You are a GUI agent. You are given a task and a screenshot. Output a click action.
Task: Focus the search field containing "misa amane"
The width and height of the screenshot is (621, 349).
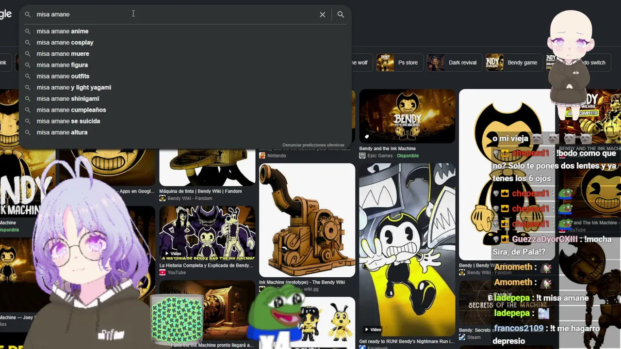click(175, 15)
